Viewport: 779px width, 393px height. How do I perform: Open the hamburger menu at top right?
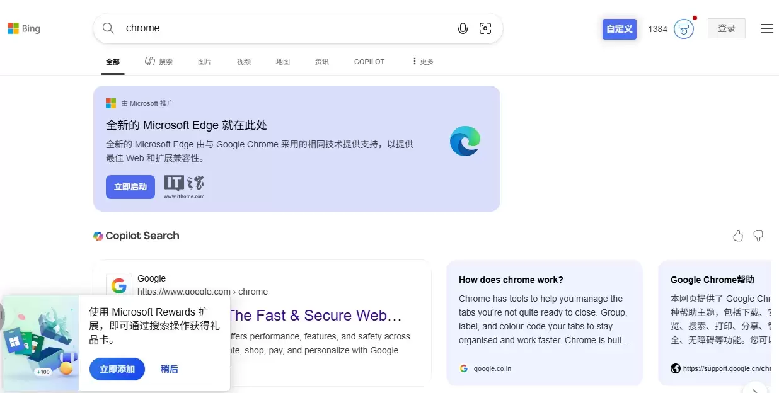pyautogui.click(x=766, y=28)
